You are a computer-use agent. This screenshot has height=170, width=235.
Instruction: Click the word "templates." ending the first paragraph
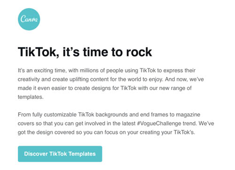[x=31, y=97]
